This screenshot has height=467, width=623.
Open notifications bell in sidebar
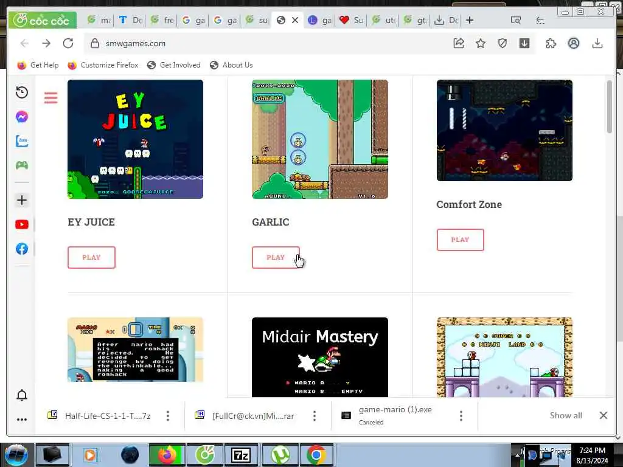coord(22,395)
